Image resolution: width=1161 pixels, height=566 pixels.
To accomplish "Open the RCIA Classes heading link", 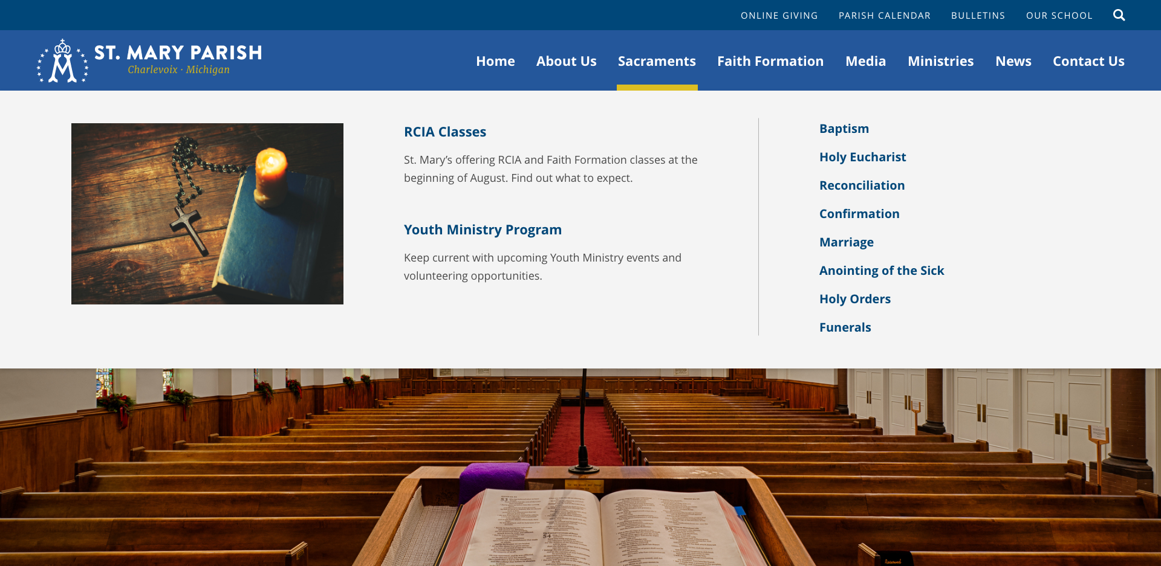I will tap(445, 132).
